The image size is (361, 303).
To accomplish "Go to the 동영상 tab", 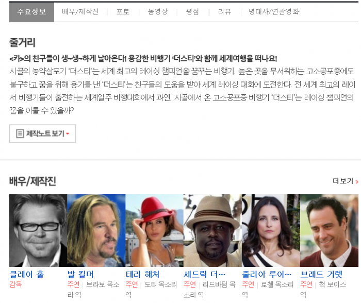I will click(157, 12).
